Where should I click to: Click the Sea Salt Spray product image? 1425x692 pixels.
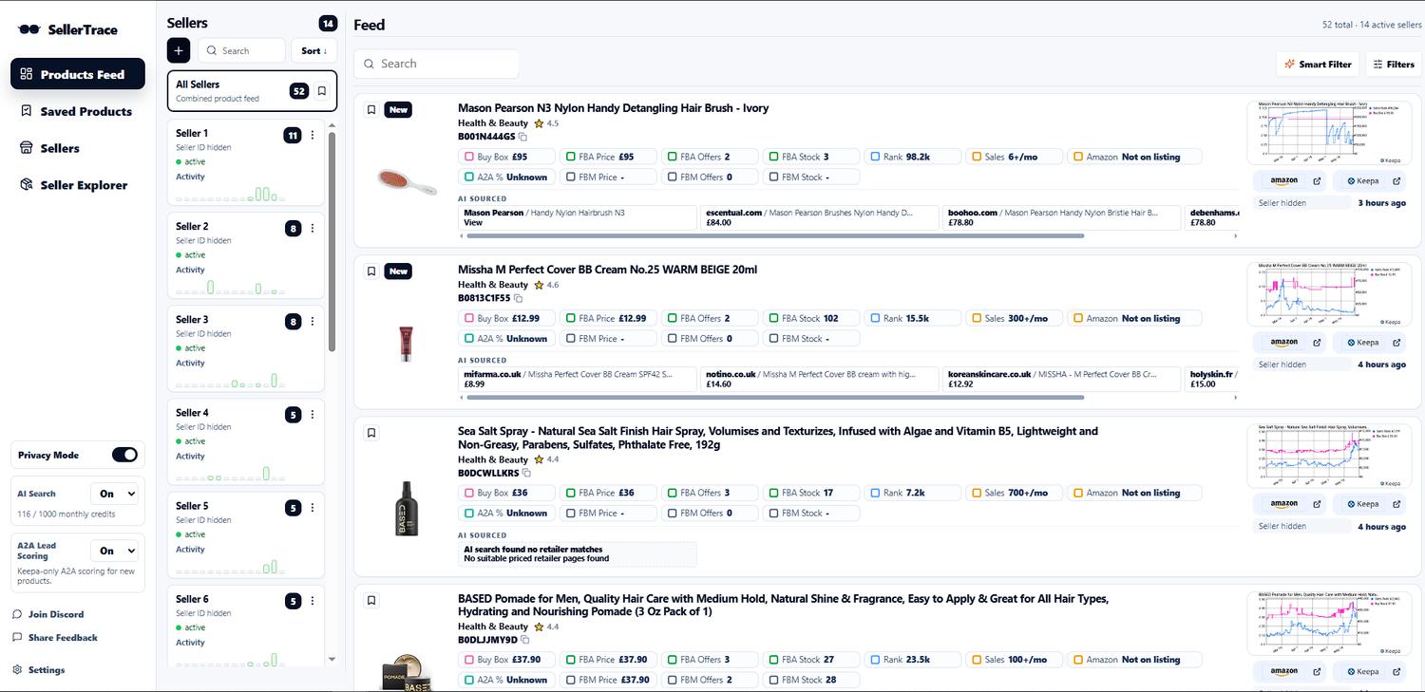click(x=407, y=508)
